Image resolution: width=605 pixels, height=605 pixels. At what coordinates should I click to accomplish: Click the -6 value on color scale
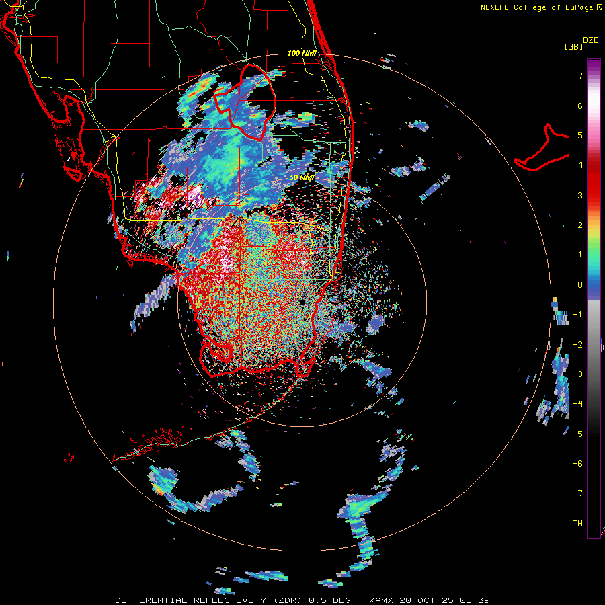point(577,464)
